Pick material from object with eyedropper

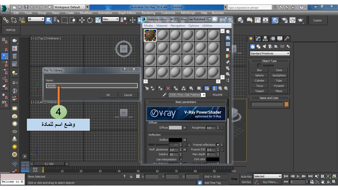coord(164,95)
